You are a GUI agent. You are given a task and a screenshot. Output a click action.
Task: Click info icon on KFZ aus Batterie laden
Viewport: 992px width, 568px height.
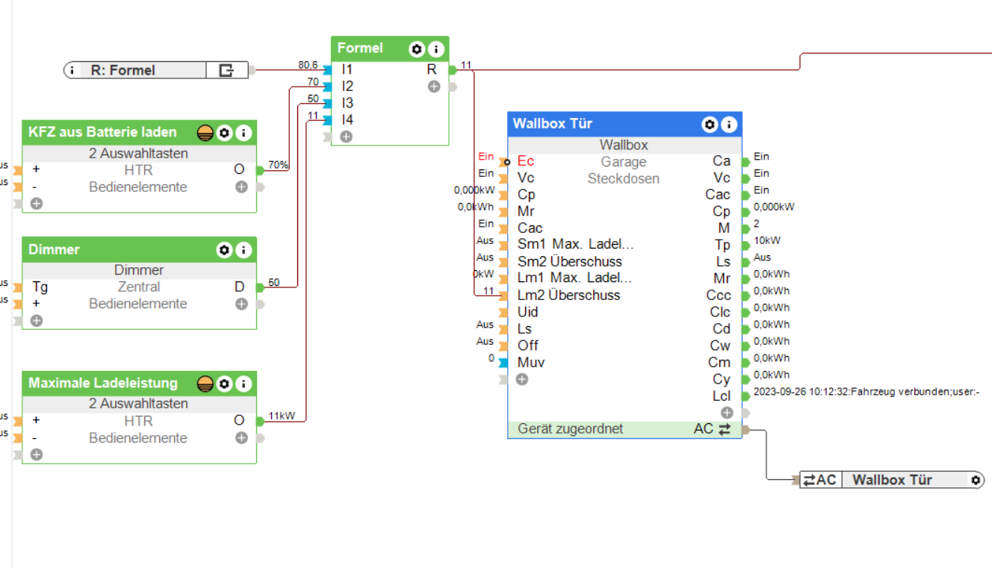(244, 133)
